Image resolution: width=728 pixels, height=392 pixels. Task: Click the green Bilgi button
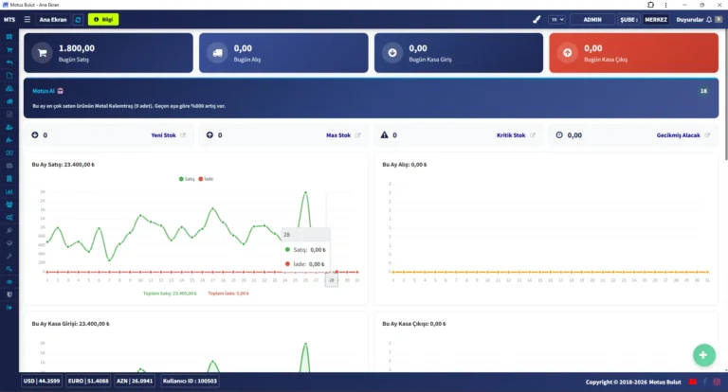(x=103, y=20)
